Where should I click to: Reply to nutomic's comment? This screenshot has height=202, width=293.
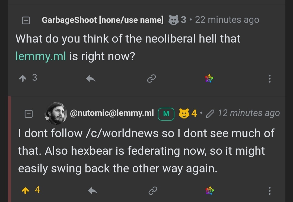(93, 191)
